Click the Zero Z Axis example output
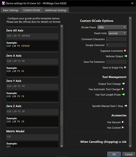 pos(32,121)
